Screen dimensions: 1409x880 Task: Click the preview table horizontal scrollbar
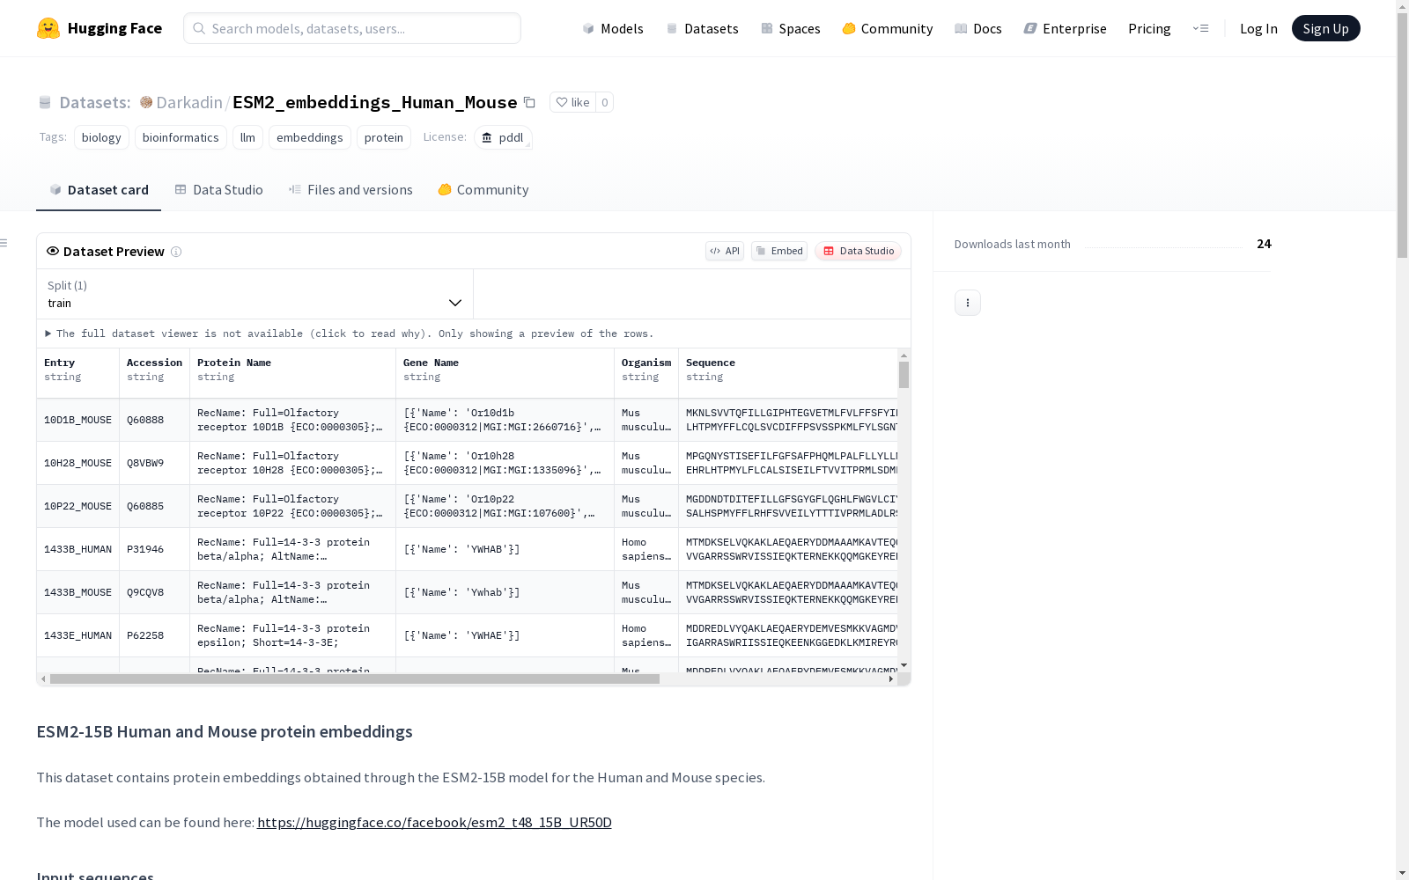coord(355,679)
